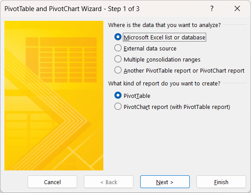251x193 pixels.
Task: Click the yellow wizard illustration panel
Action: [54, 96]
